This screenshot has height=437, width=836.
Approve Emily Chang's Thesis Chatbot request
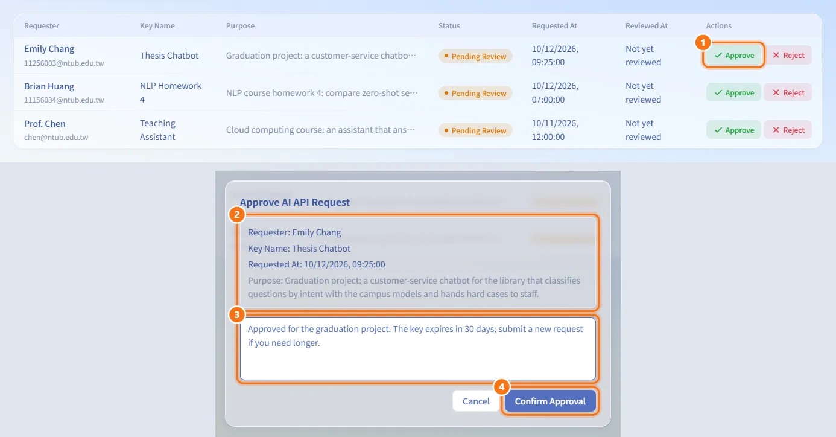pyautogui.click(x=733, y=55)
